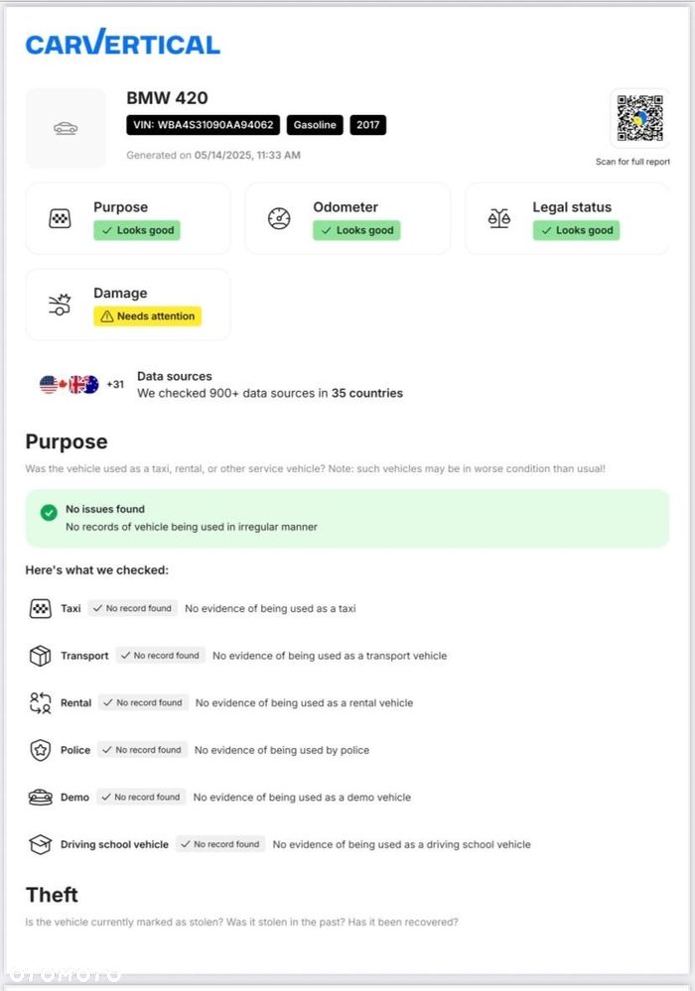Click the green No issues found checkmark
The height and width of the screenshot is (991, 695).
click(48, 513)
